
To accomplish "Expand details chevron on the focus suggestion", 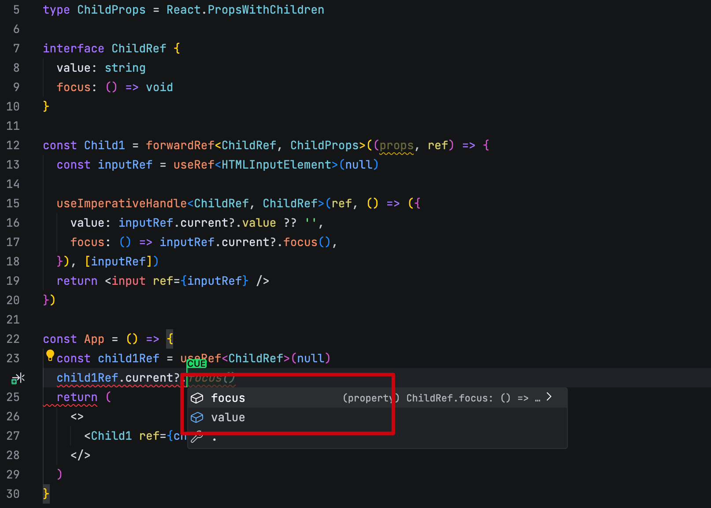I will 549,397.
